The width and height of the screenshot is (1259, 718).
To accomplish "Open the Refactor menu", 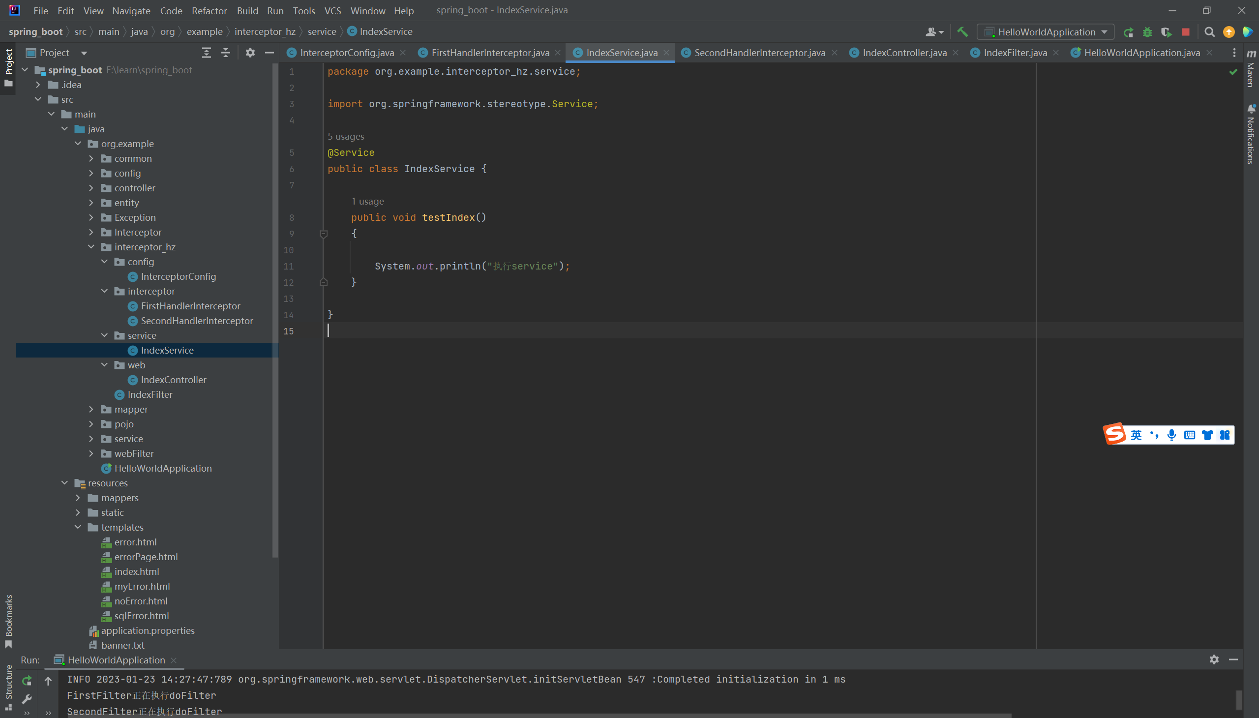I will point(209,10).
